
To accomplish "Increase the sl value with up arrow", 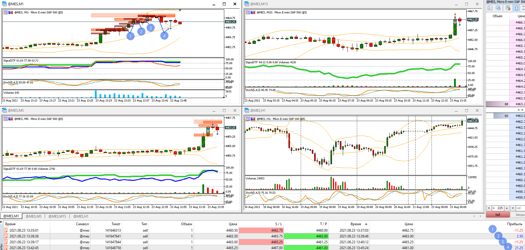I will (507, 208).
